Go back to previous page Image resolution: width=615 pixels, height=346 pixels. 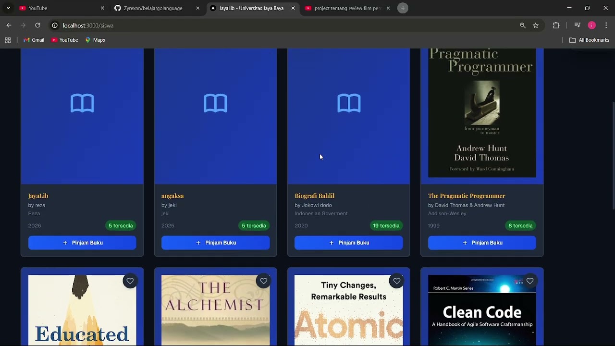pyautogui.click(x=9, y=25)
